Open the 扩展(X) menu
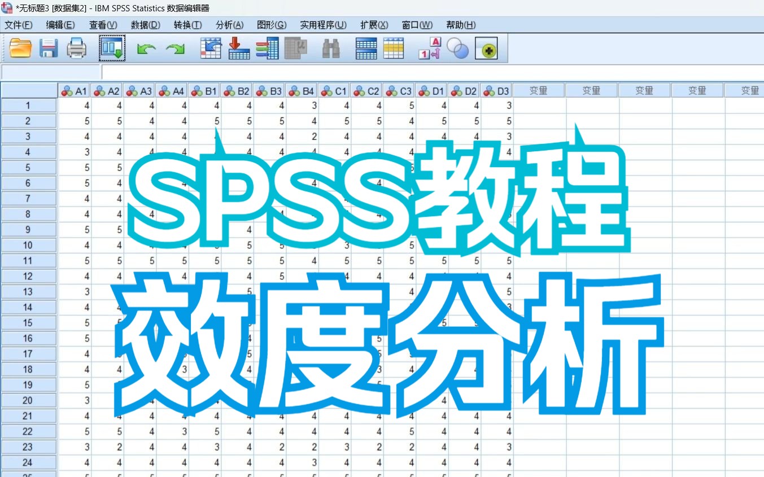The height and width of the screenshot is (477, 764). (x=374, y=25)
